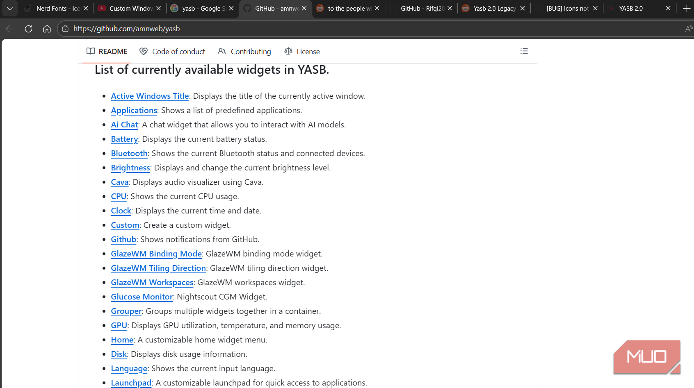Screen dimensions: 694x388
Task: View site information lock icon
Action: point(65,29)
